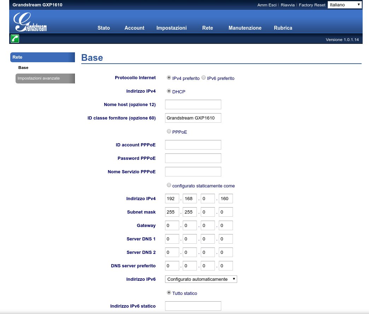This screenshot has height=314, width=369.
Task: Click the Grandstream logo
Action: tap(30, 22)
